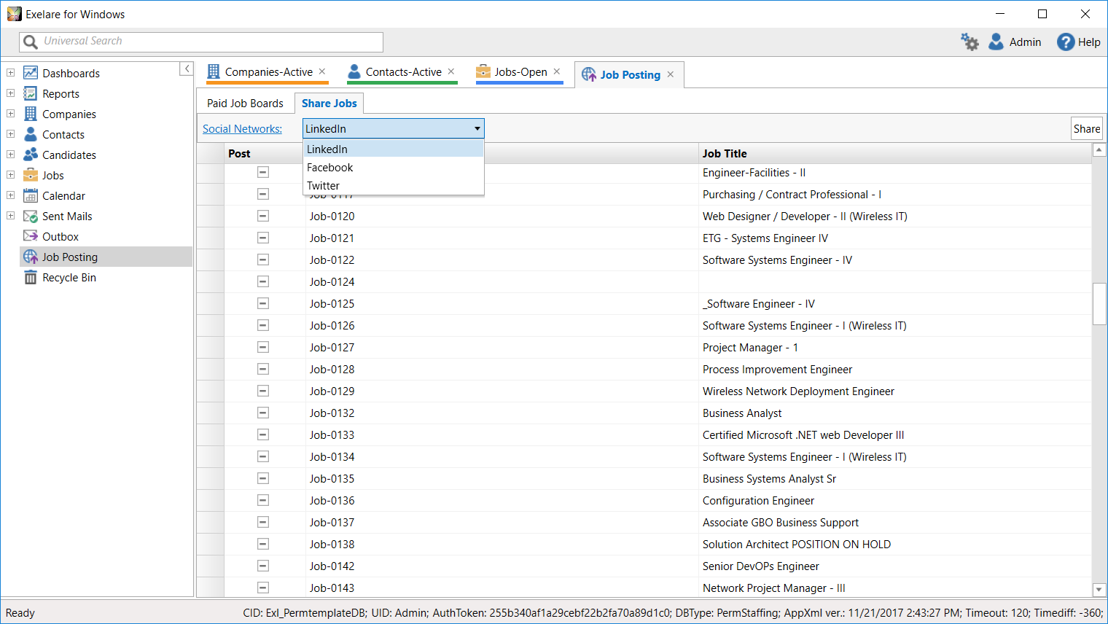Click the Social Networks dropdown arrow
Image resolution: width=1108 pixels, height=624 pixels.
pos(477,128)
